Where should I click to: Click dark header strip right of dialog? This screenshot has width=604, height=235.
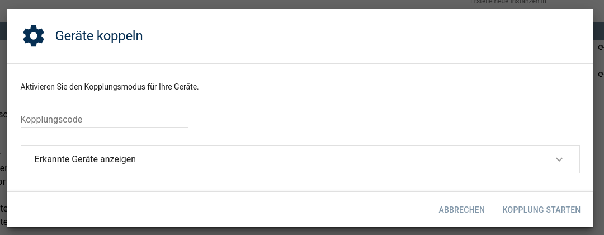click(x=598, y=31)
